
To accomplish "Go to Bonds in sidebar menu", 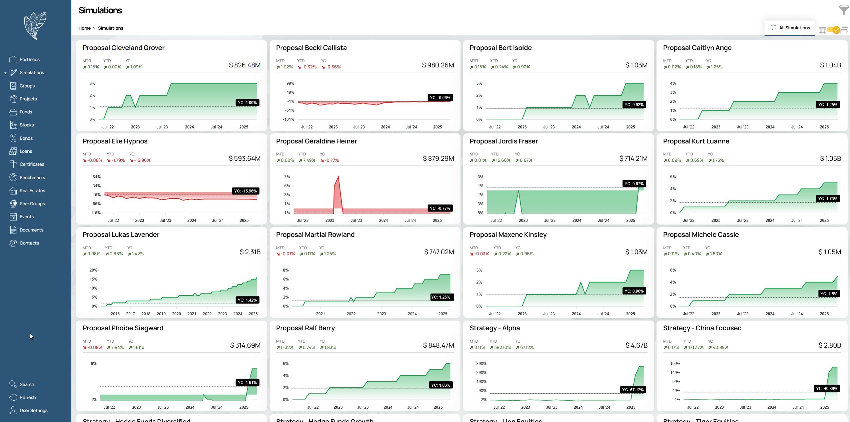I will click(x=26, y=138).
